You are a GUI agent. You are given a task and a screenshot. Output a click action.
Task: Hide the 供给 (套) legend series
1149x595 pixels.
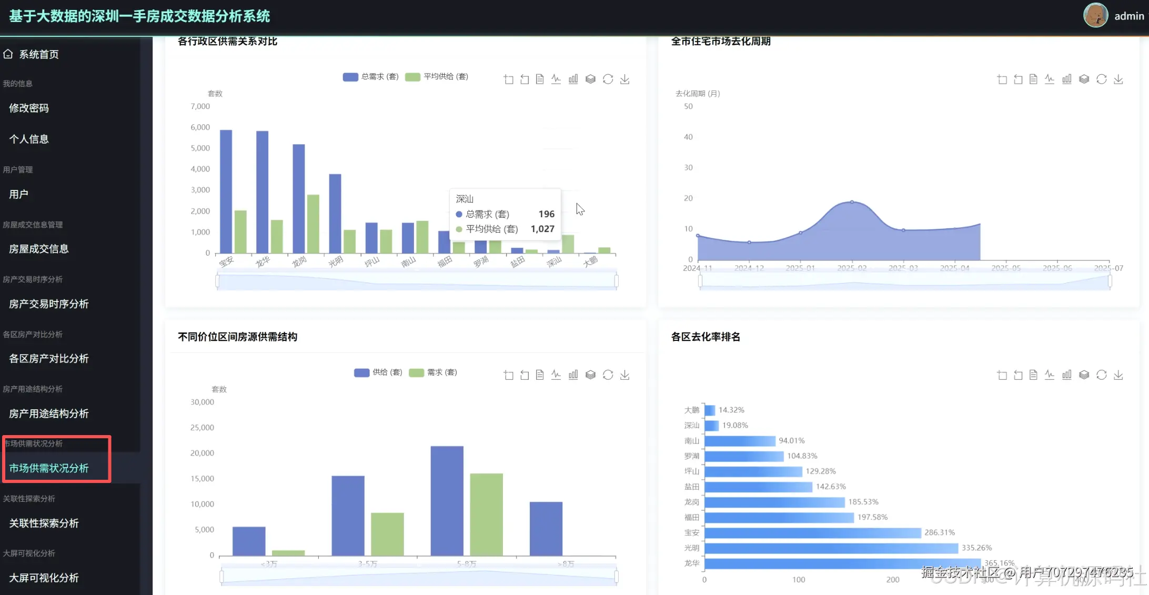tap(378, 372)
